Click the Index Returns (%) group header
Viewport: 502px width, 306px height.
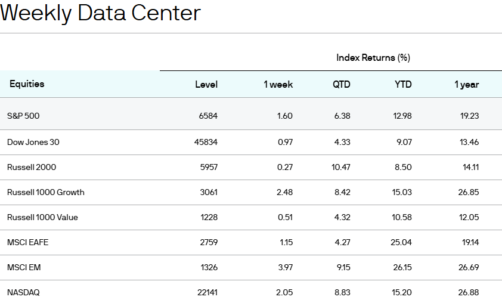(373, 58)
